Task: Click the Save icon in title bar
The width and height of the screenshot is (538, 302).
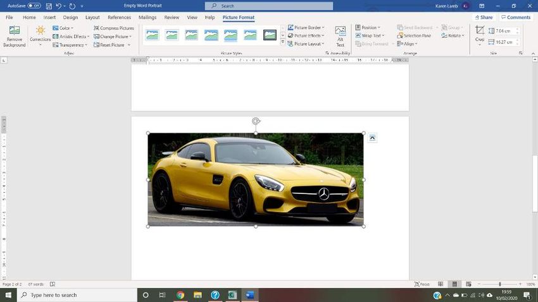Action: pos(49,6)
